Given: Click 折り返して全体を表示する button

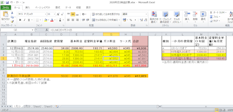Looking at the screenshot, I should pyautogui.click(x=106, y=14).
